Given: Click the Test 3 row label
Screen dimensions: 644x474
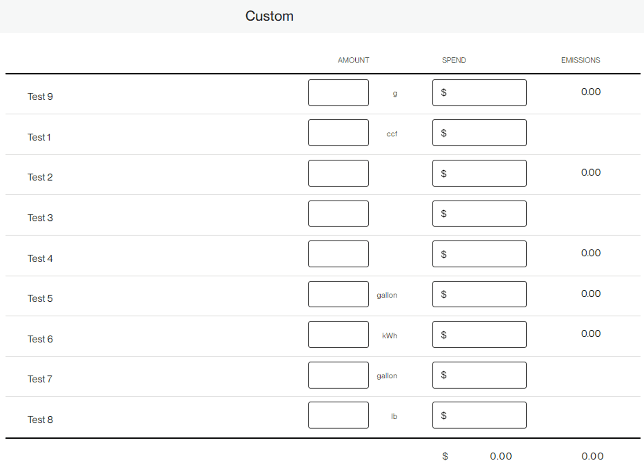Looking at the screenshot, I should click(x=40, y=218).
